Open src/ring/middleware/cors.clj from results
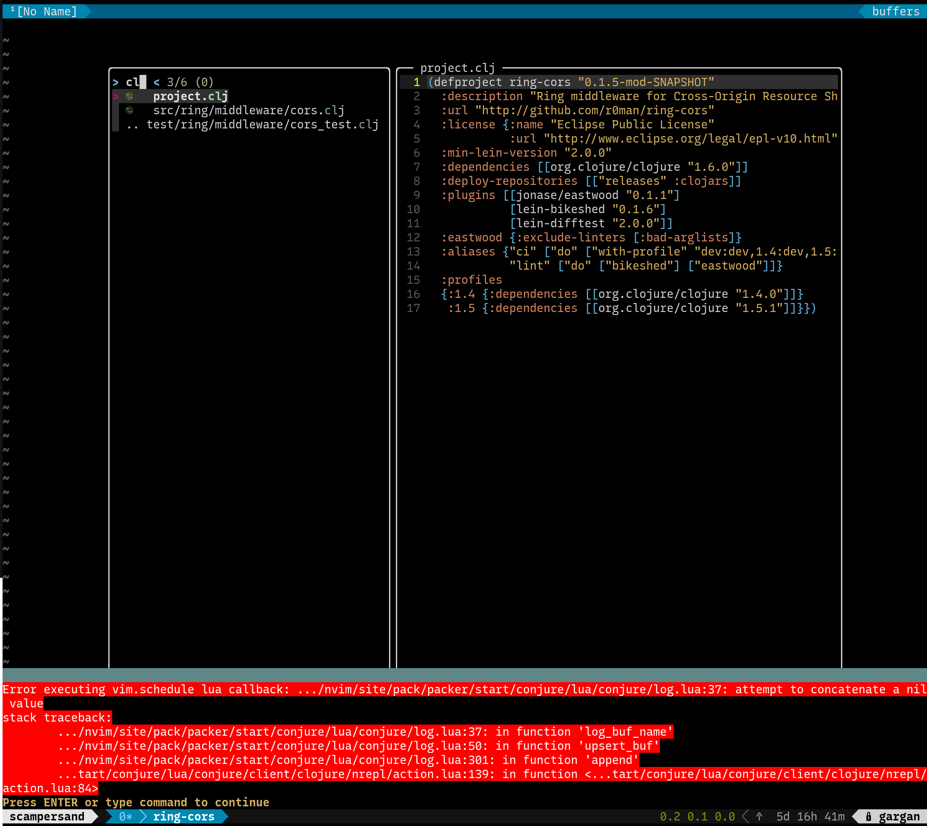This screenshot has width=927, height=826. [249, 110]
